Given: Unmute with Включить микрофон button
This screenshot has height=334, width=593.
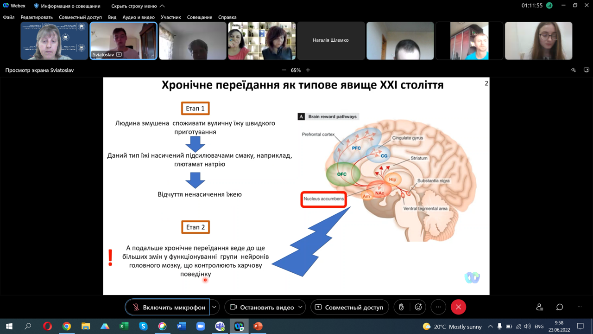Looking at the screenshot, I should coord(168,307).
